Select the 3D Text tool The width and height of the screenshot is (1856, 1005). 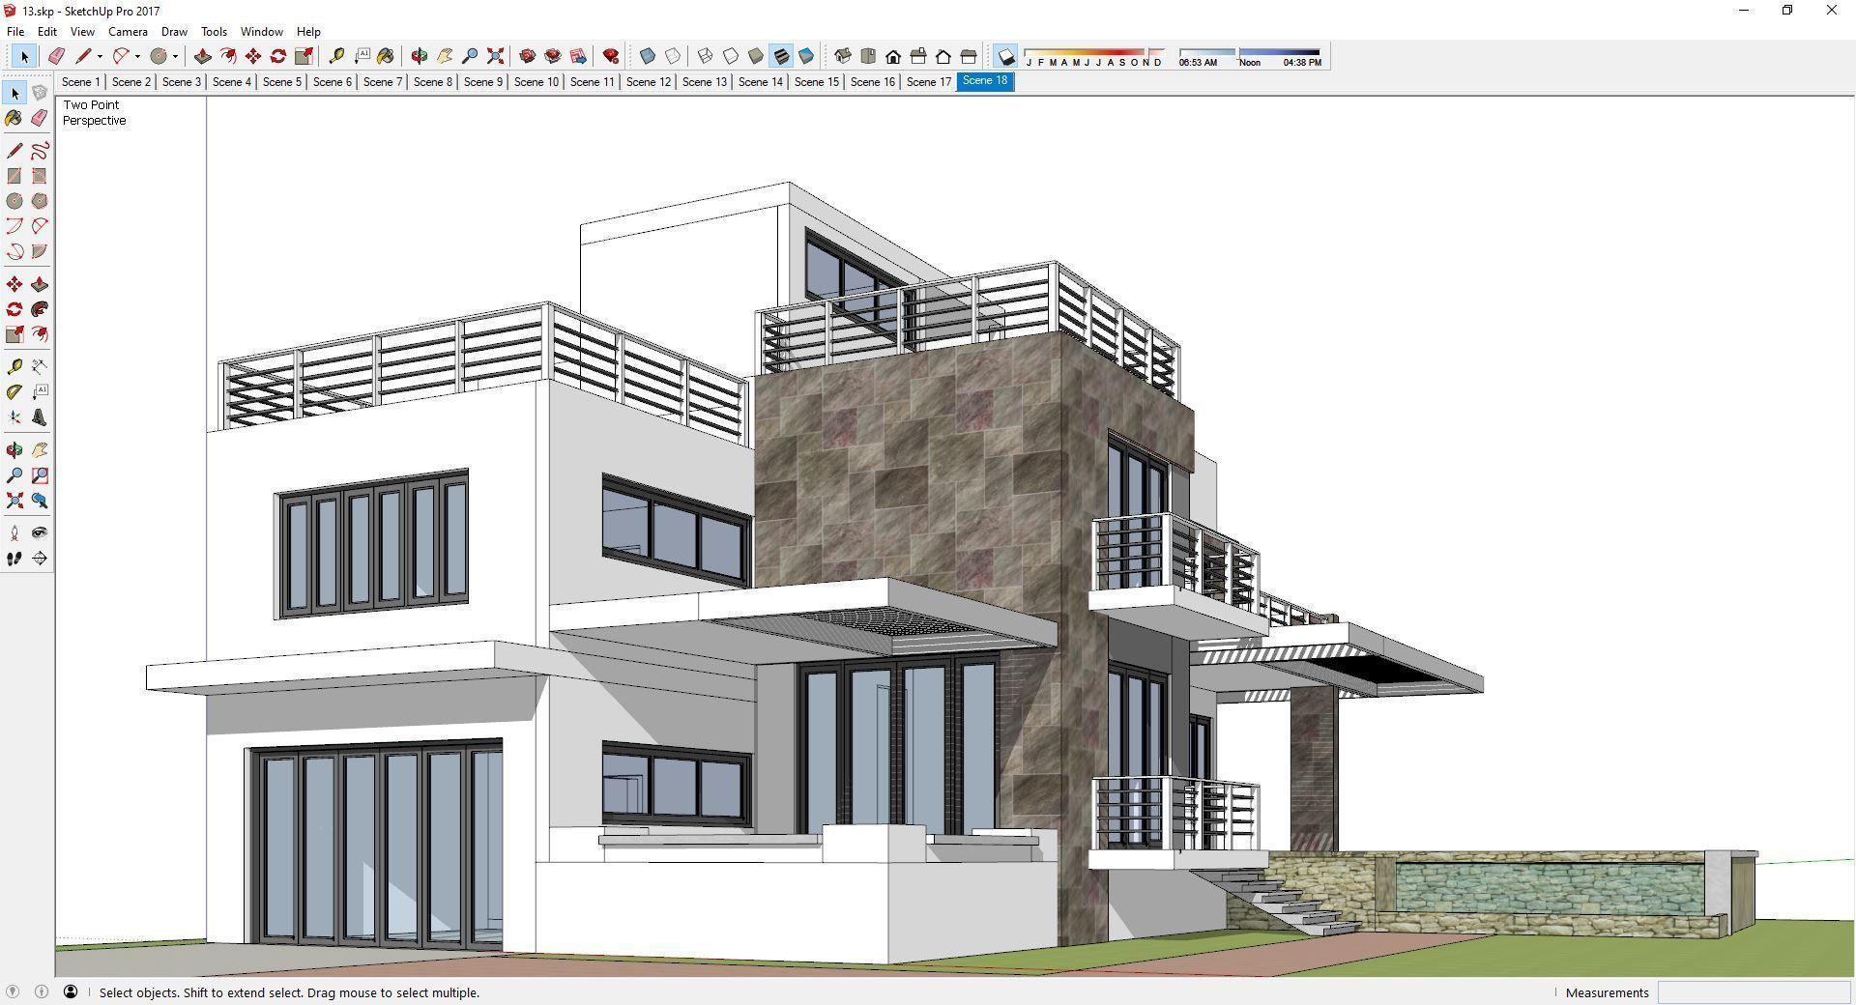click(40, 417)
